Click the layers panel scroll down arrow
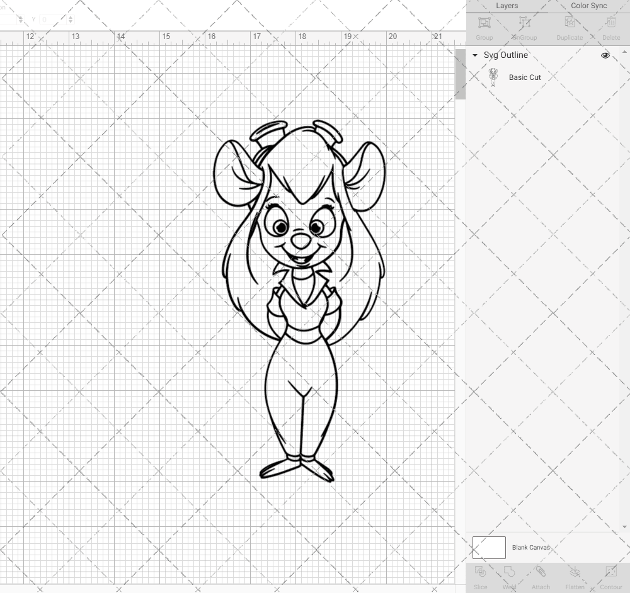Image resolution: width=630 pixels, height=593 pixels. (624, 527)
